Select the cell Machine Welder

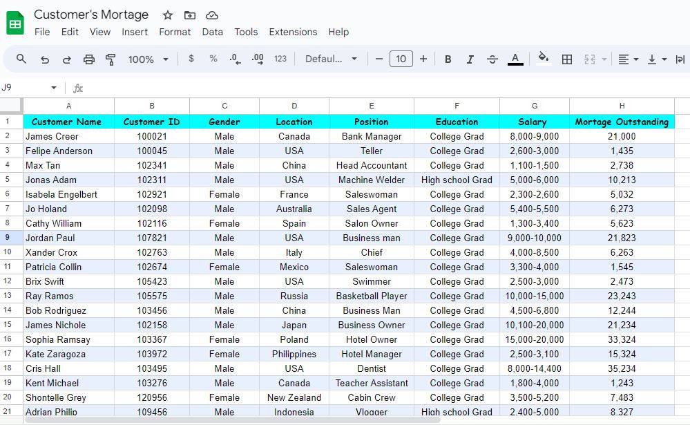click(372, 180)
